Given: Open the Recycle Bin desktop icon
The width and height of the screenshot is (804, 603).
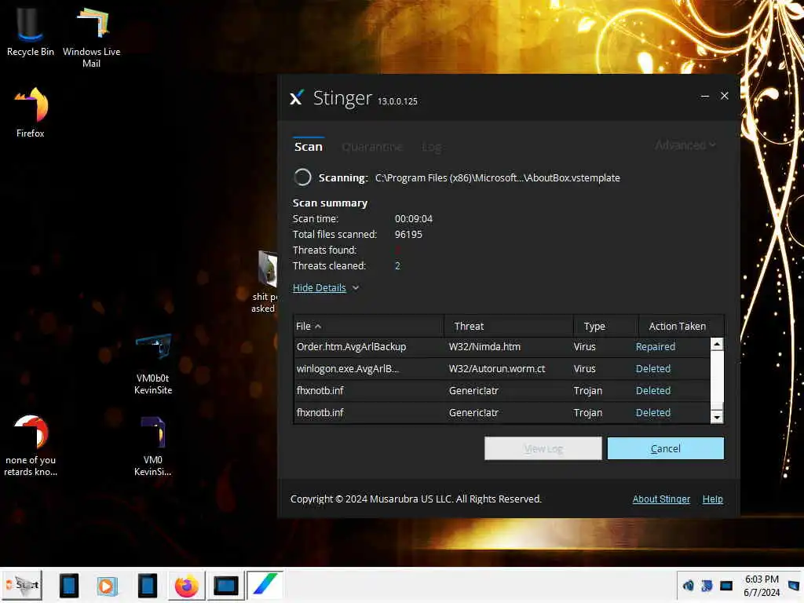Looking at the screenshot, I should tap(30, 31).
